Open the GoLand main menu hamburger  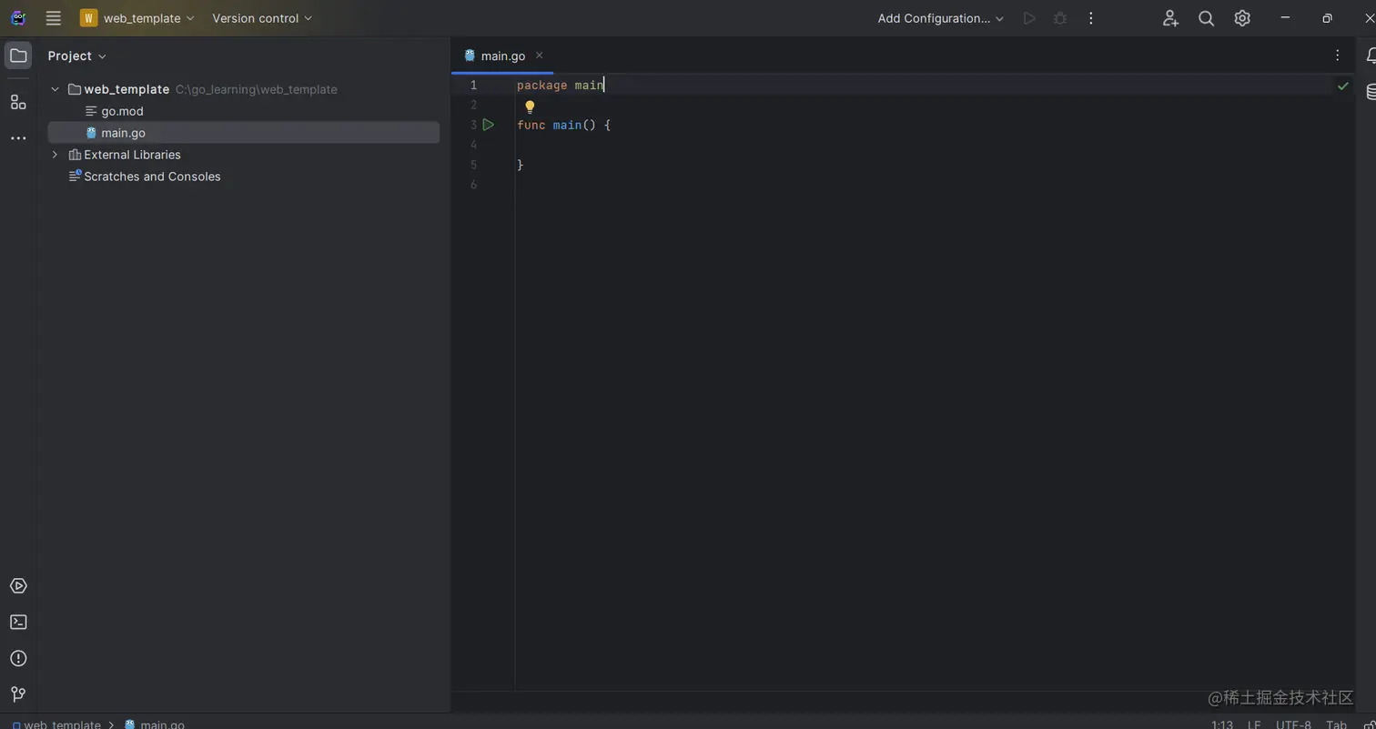(x=54, y=18)
